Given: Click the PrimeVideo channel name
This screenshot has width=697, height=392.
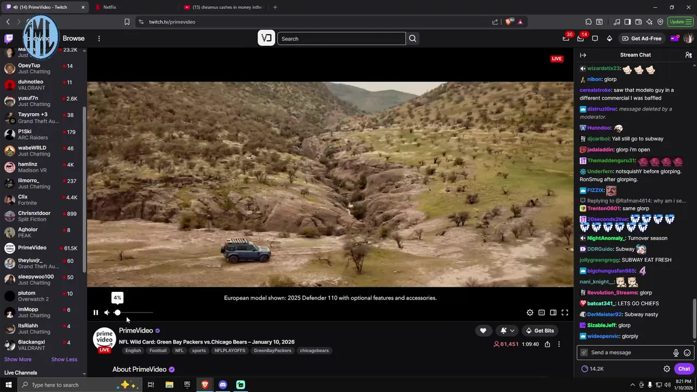Looking at the screenshot, I should pos(136,330).
